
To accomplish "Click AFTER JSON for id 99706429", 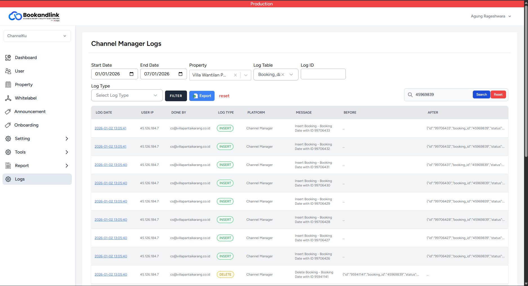I will (x=465, y=201).
